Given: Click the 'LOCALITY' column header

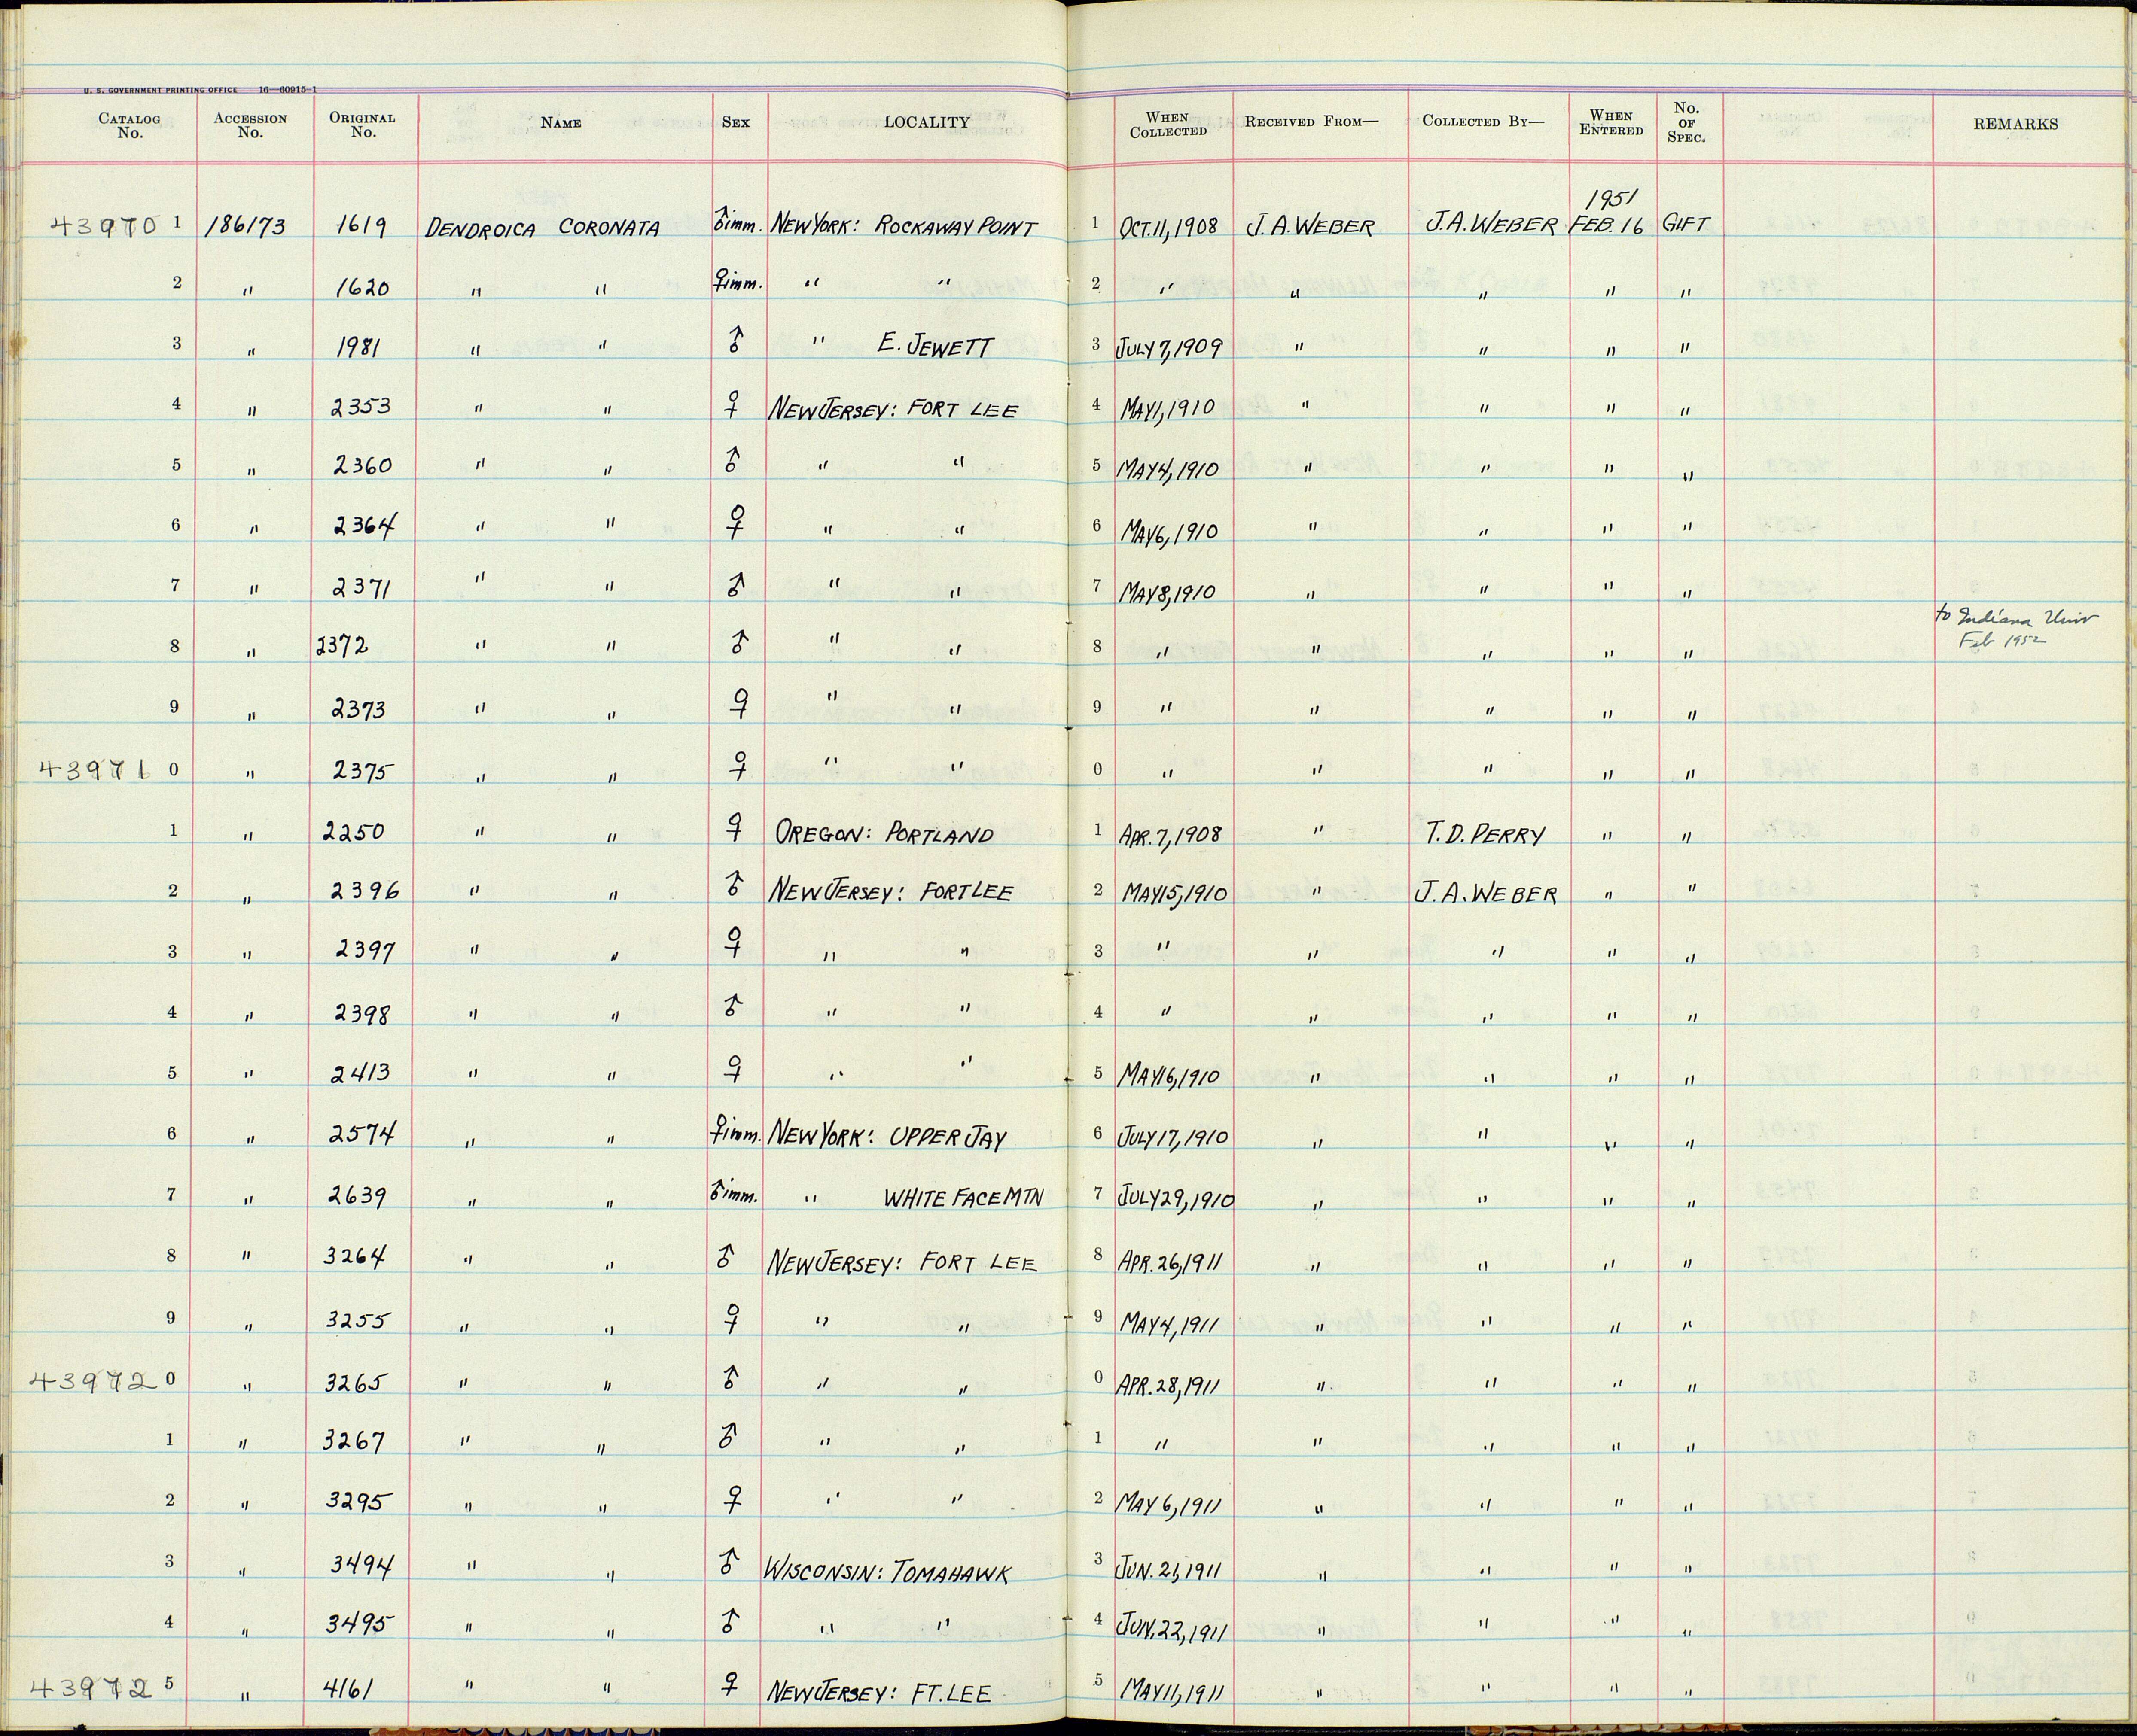Looking at the screenshot, I should point(927,123).
